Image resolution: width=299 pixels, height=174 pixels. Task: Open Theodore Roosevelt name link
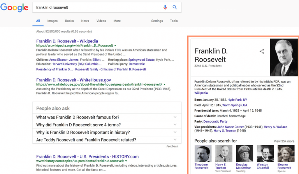pos(201,166)
